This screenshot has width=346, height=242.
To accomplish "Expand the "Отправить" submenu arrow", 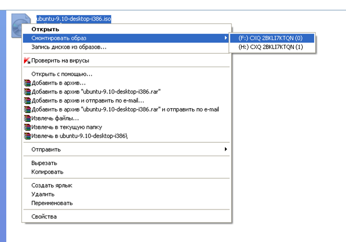I will coord(225,150).
